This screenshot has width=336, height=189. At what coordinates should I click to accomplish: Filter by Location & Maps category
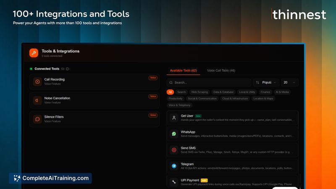tap(263, 99)
